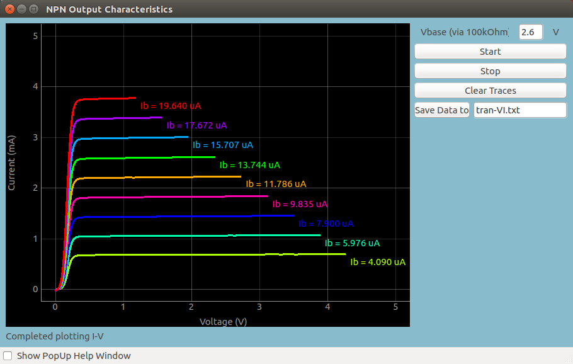Screen dimensions: 573x364
Task: Click the orange Ib = 11.786 uA label
Action: tap(276, 185)
